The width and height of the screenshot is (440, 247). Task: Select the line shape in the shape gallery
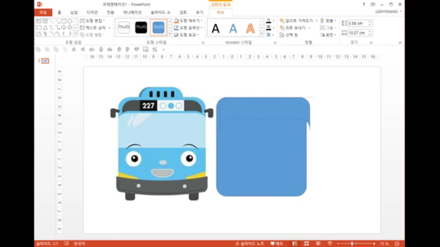52,21
